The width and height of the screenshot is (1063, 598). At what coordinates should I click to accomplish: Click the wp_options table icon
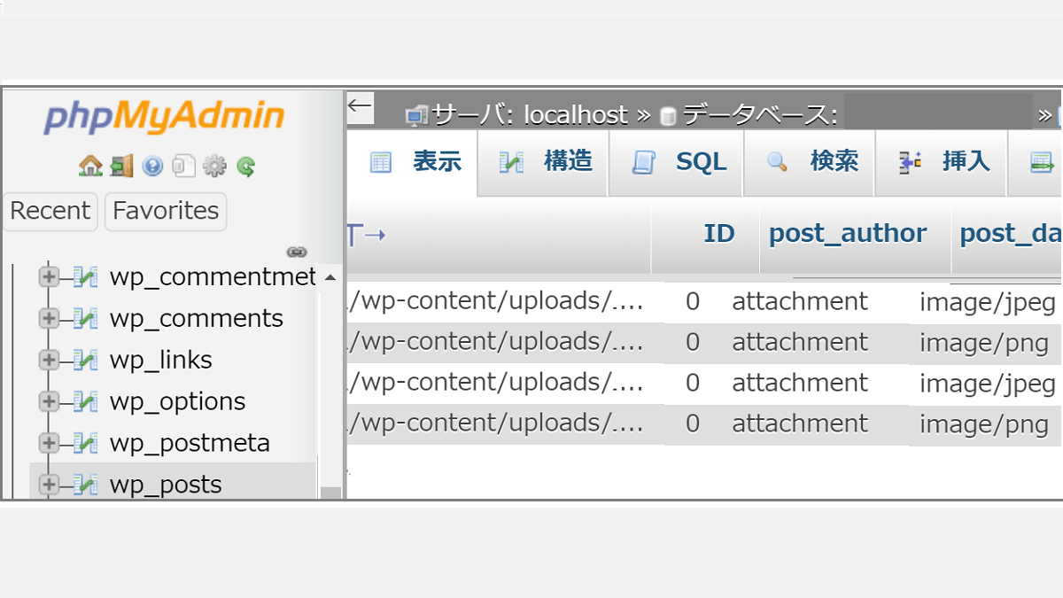point(85,401)
